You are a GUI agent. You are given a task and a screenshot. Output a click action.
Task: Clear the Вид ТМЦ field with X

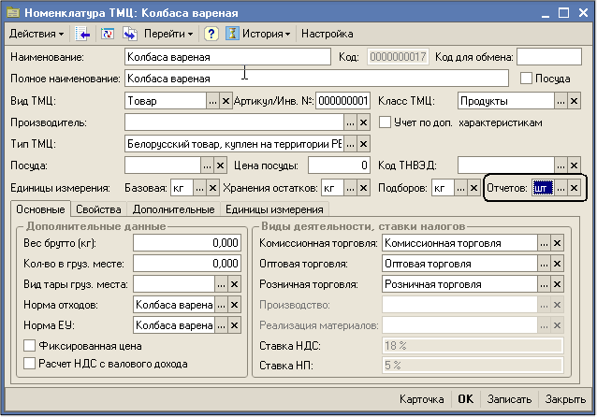[225, 101]
